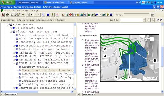Open the Settings menu
Image resolution: width=164 pixels, height=96 pixels.
coord(25,10)
